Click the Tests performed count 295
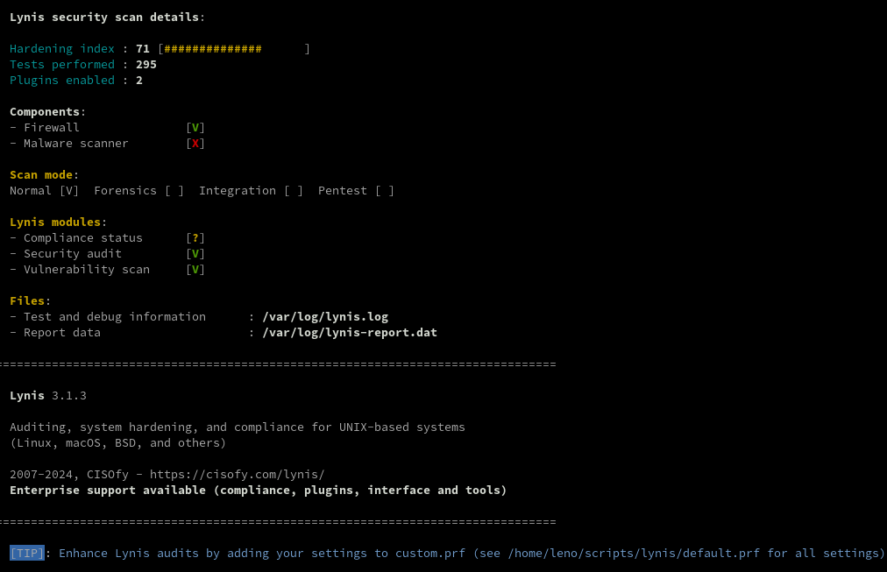887x572 pixels. (x=146, y=65)
